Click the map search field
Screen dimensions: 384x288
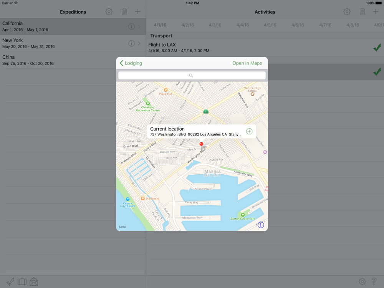point(192,75)
